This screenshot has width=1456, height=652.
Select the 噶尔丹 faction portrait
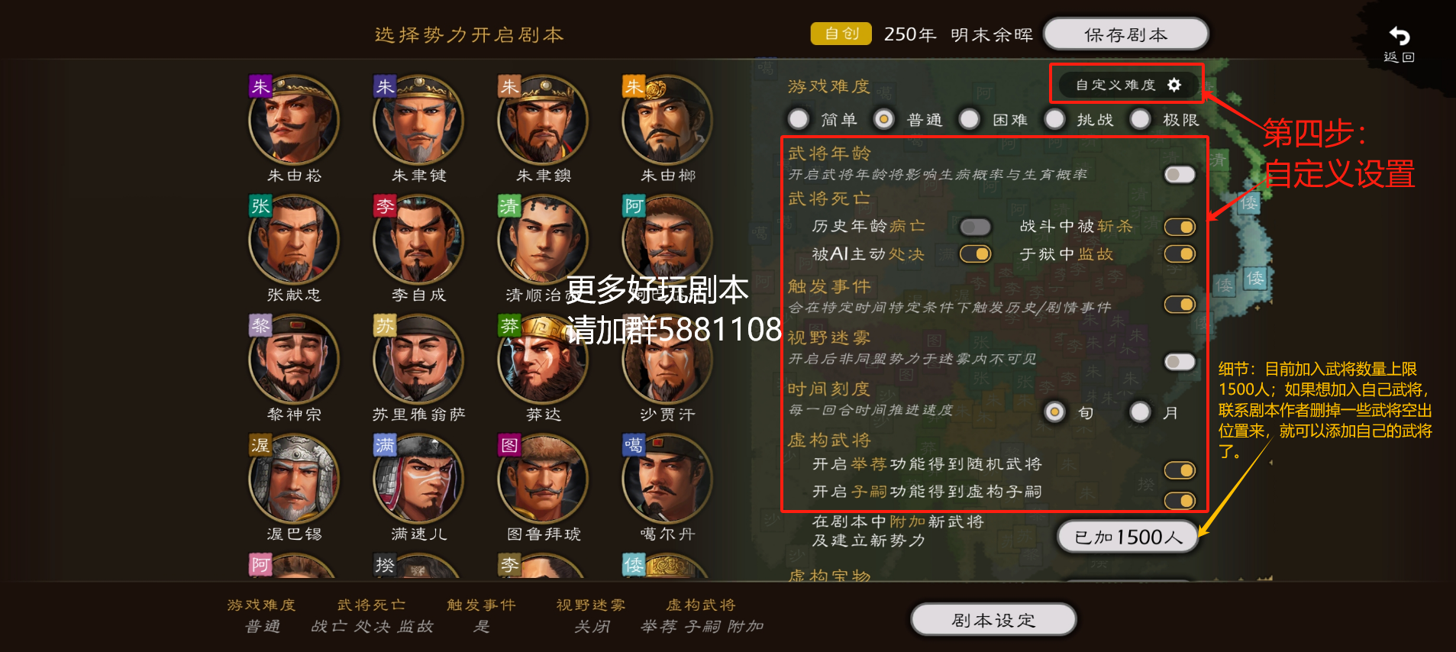[x=667, y=479]
